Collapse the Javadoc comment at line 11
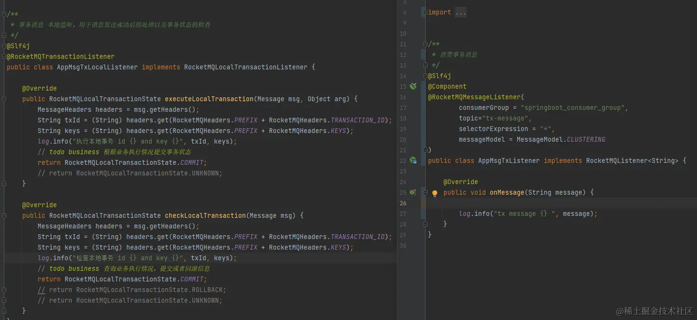697x320 pixels. tap(424, 44)
